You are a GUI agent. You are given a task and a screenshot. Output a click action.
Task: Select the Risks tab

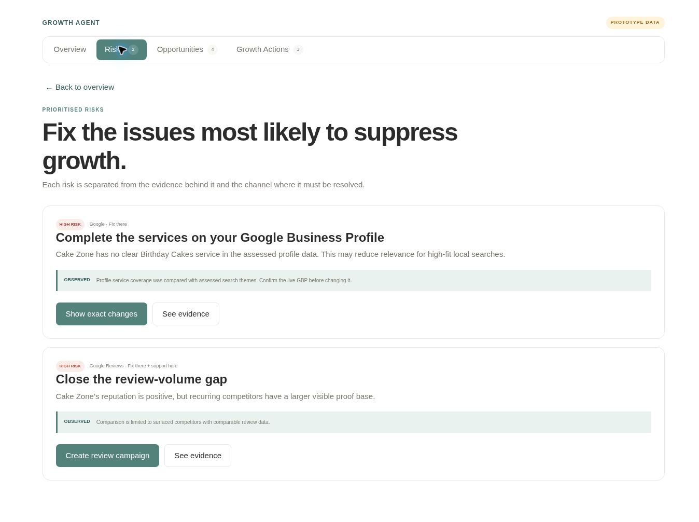[121, 50]
